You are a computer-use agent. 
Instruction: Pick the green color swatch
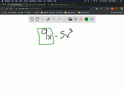click(x=87, y=19)
